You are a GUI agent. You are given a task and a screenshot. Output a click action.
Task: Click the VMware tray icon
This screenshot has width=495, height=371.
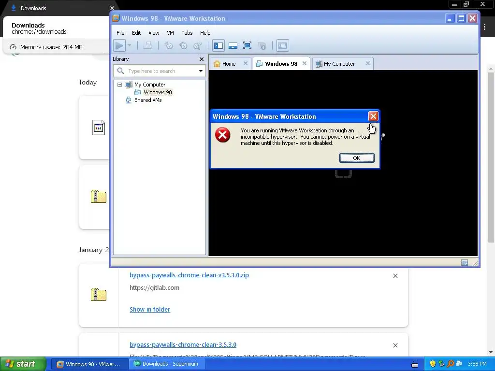click(459, 364)
